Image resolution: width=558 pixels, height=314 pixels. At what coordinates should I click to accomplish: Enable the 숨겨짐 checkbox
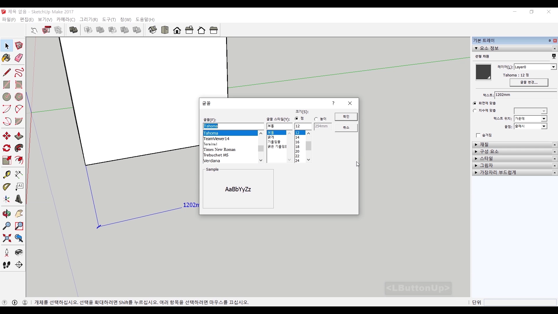pos(478,135)
